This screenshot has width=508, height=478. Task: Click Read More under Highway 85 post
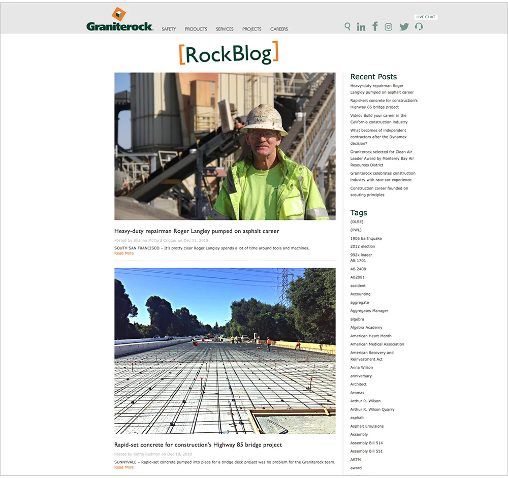[124, 467]
